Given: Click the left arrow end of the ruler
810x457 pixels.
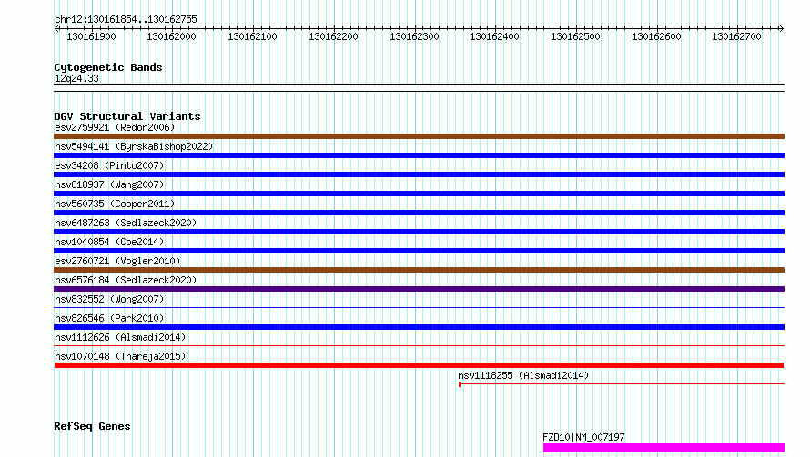Looking at the screenshot, I should (56, 29).
